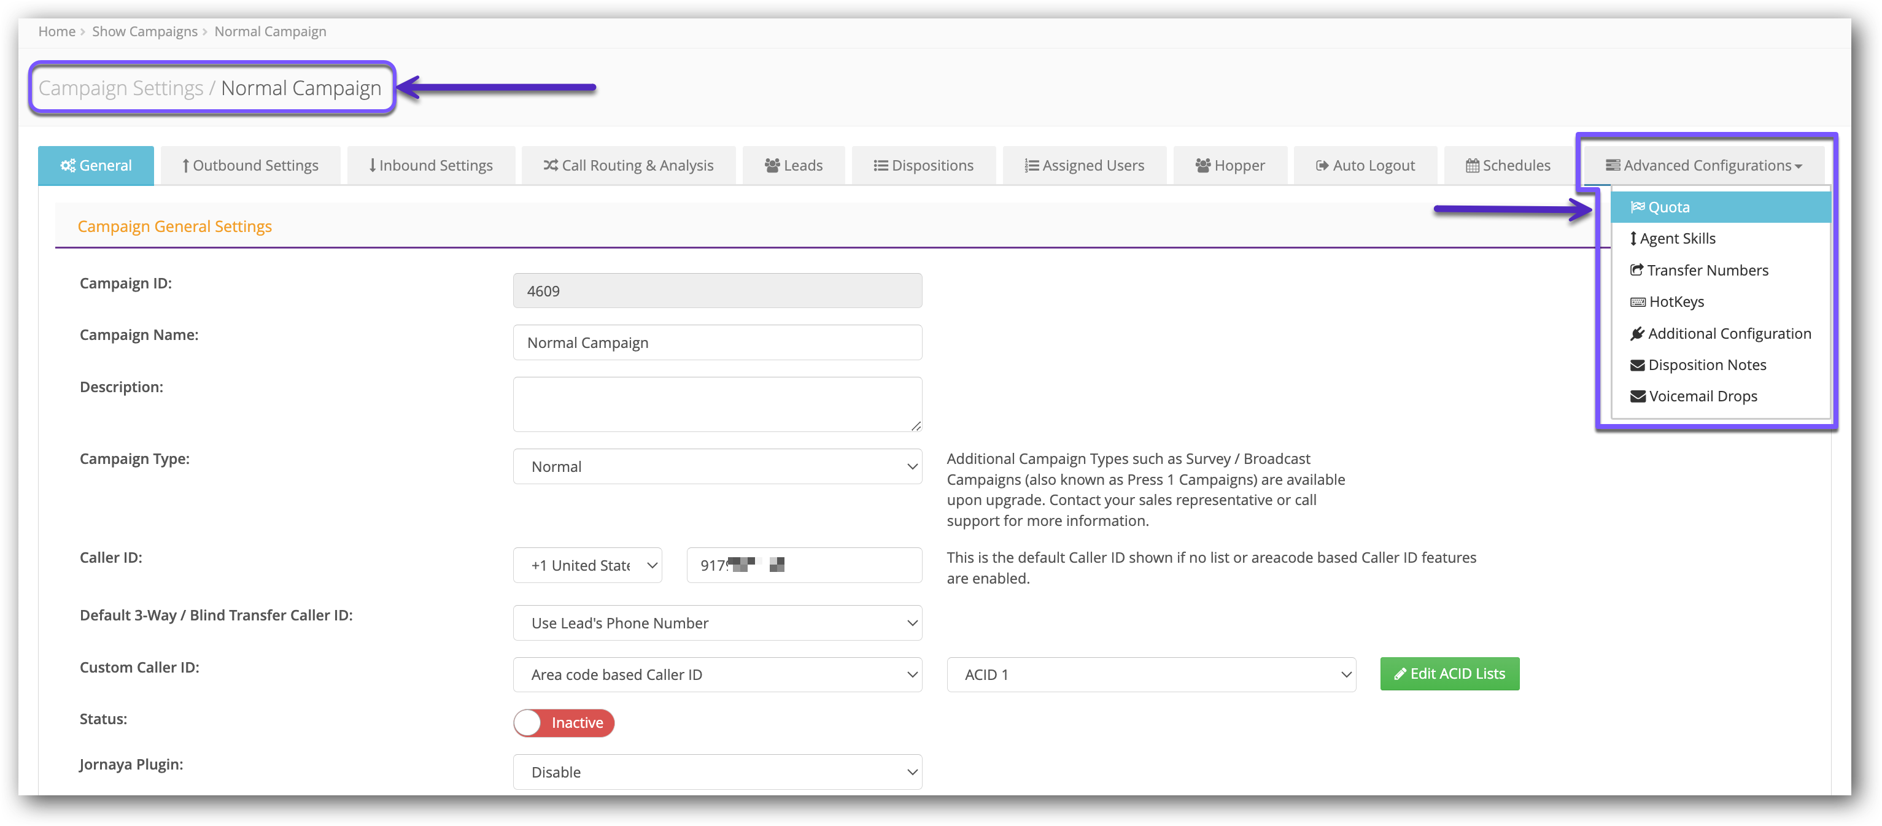Viewport: 1882px width, 826px height.
Task: Open the Campaign Type dropdown
Action: pos(717,466)
